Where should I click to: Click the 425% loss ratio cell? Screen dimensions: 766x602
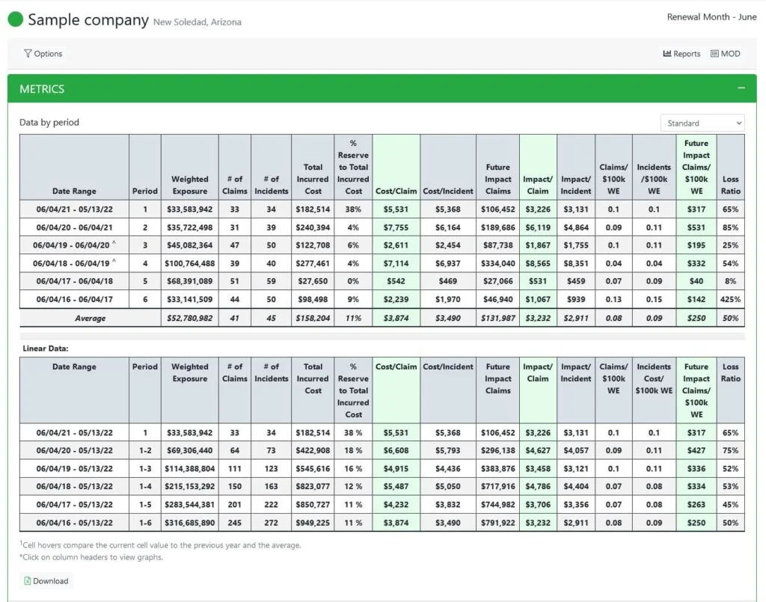[730, 299]
